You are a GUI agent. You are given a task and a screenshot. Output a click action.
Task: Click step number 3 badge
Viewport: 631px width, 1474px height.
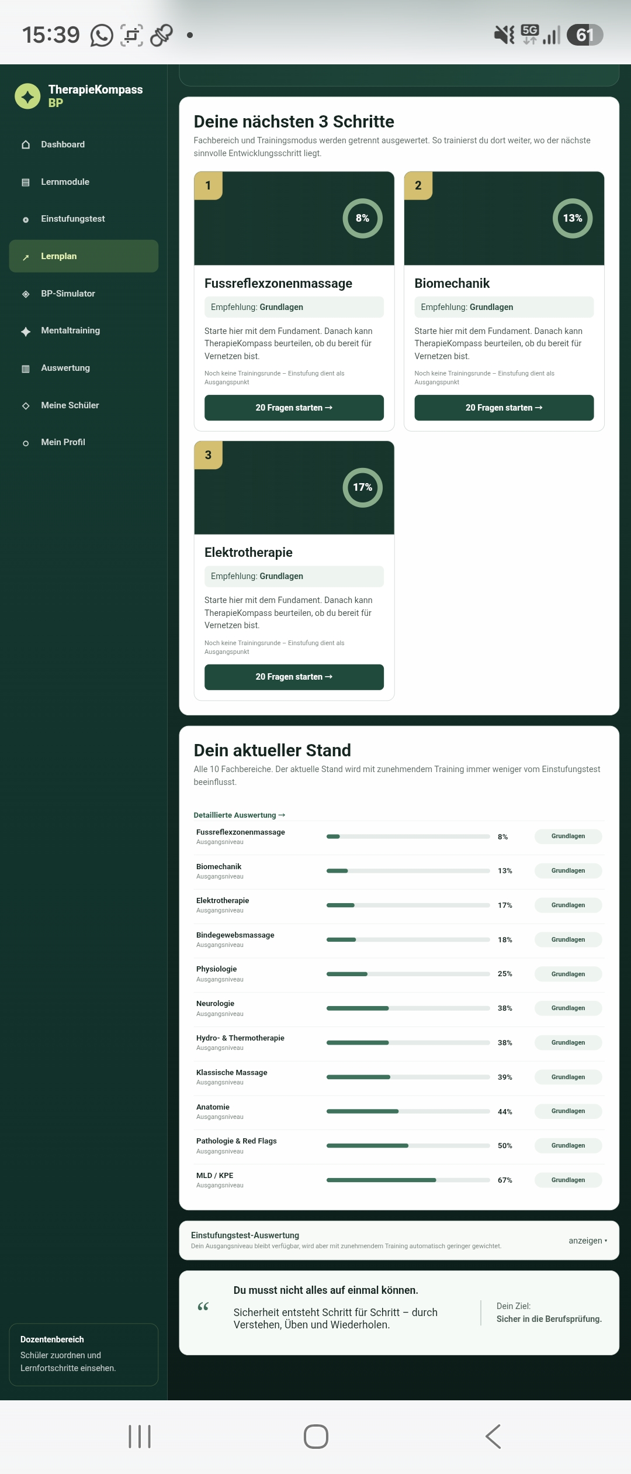click(208, 455)
